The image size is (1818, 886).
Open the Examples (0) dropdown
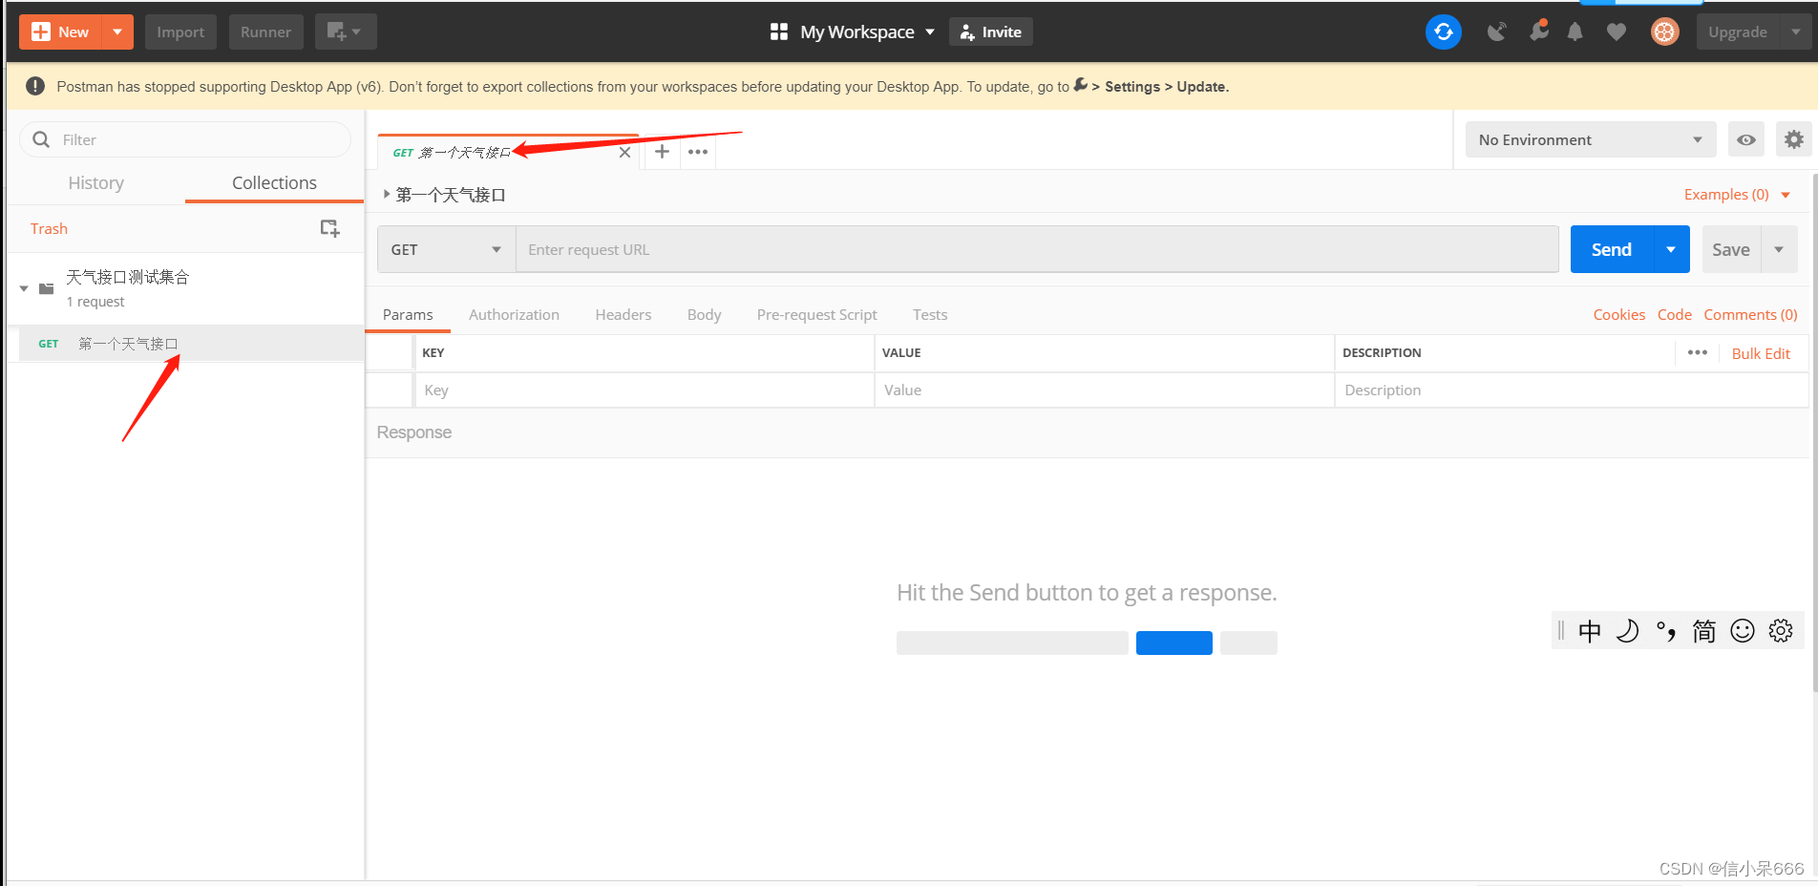pos(1737,194)
